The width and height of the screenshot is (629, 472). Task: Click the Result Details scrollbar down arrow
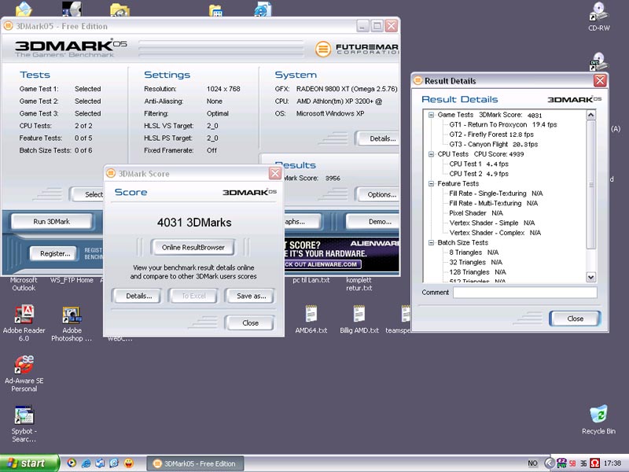(591, 277)
